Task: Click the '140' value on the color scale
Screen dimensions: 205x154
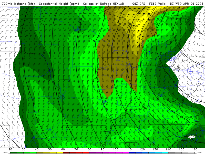Action: (x=168, y=149)
